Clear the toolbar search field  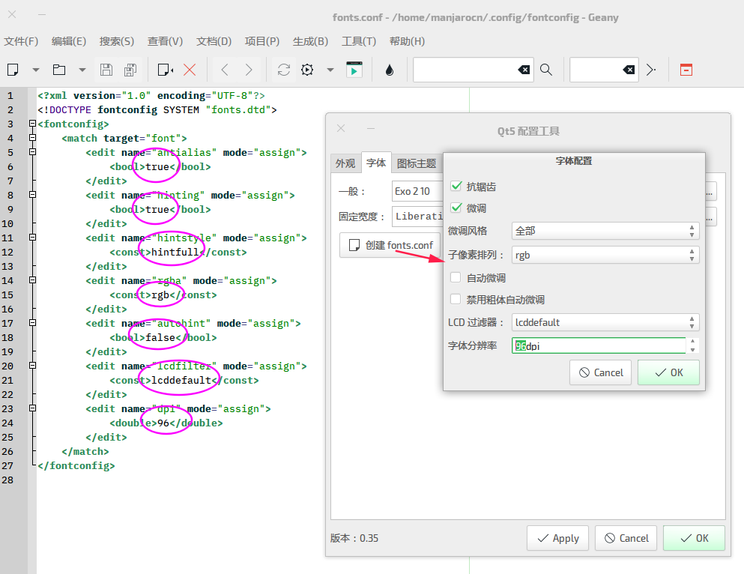(524, 70)
